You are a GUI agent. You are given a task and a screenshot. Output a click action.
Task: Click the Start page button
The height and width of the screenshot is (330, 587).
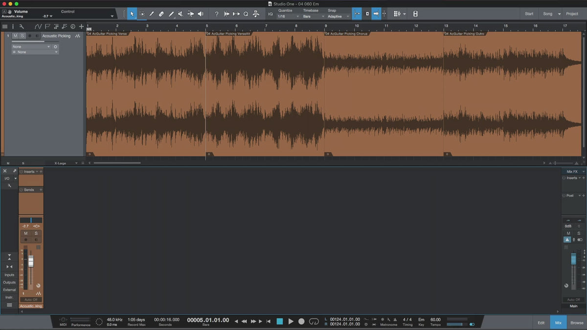click(x=529, y=14)
